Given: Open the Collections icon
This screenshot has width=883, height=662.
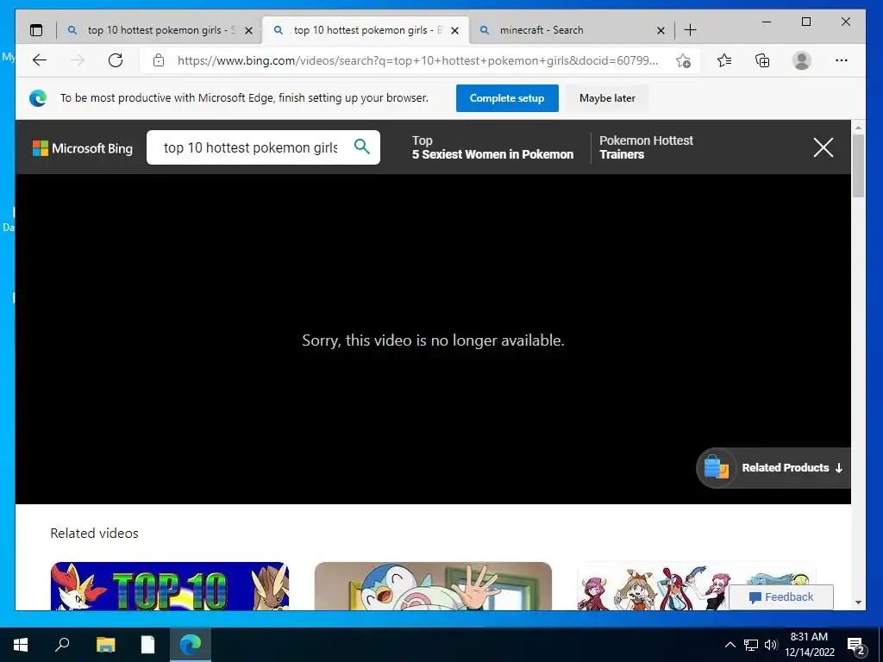Looking at the screenshot, I should (x=762, y=60).
